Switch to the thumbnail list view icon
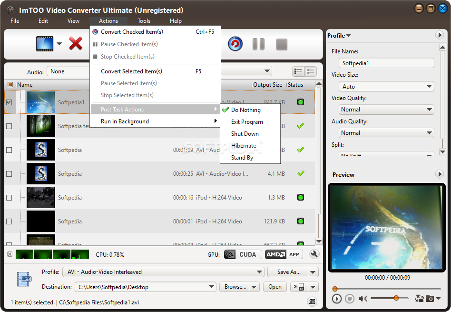The image size is (451, 312). click(310, 71)
